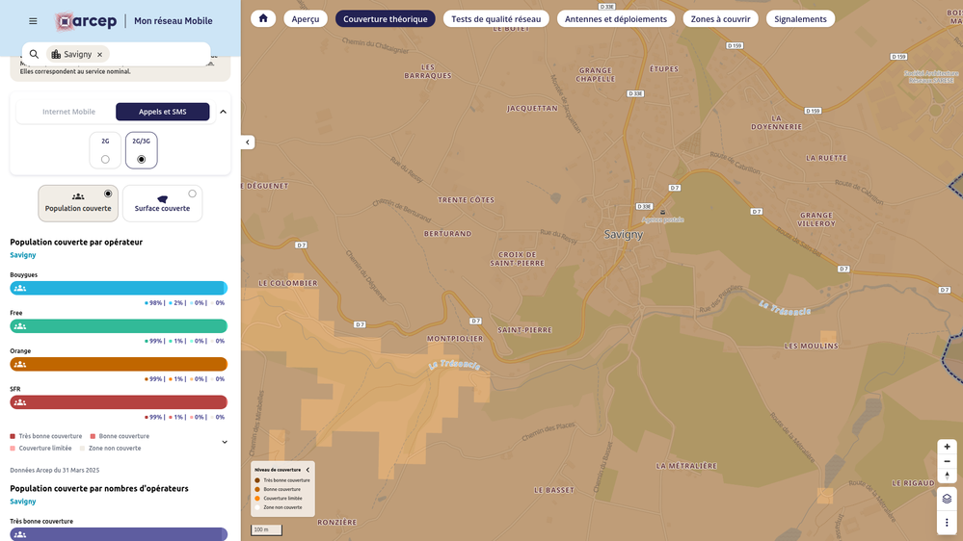Open the map more options menu
Viewport: 963px width, 541px height.
pos(947,523)
